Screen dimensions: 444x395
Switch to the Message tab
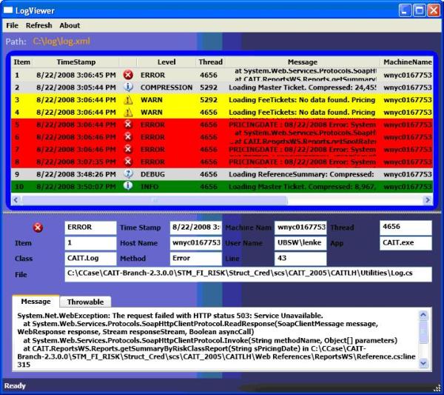[36, 302]
